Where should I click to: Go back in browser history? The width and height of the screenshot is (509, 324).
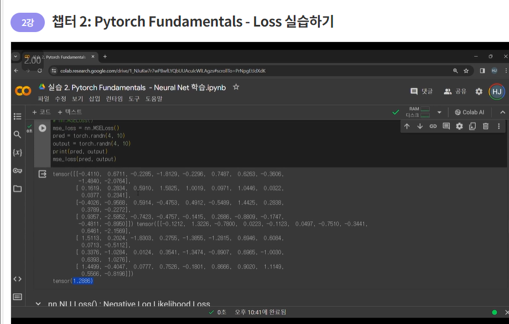(x=16, y=71)
